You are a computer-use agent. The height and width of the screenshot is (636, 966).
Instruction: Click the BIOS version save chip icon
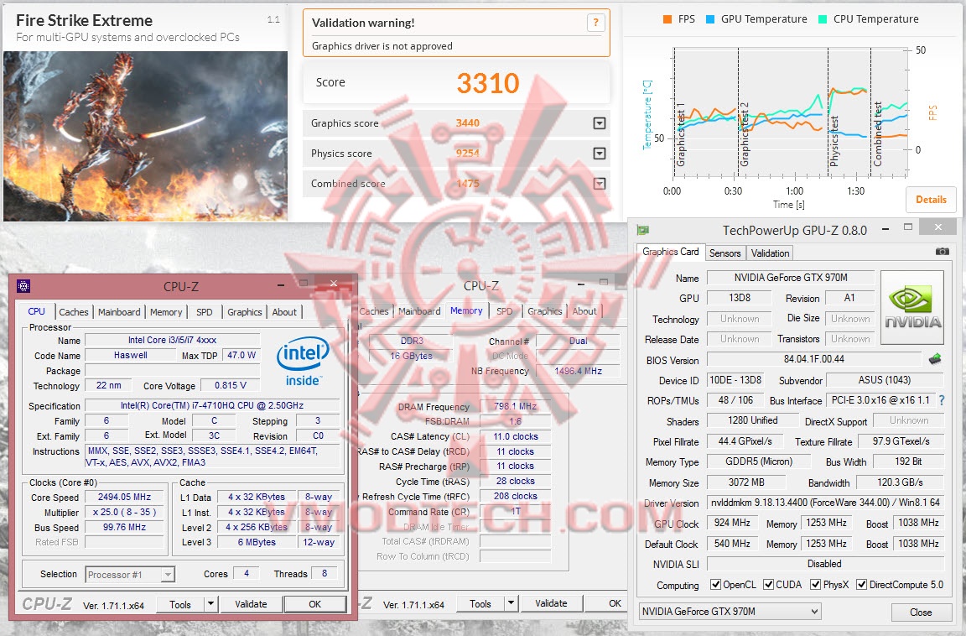pyautogui.click(x=935, y=358)
